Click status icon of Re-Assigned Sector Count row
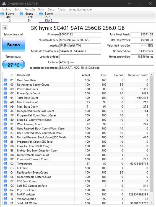 click(5, 84)
